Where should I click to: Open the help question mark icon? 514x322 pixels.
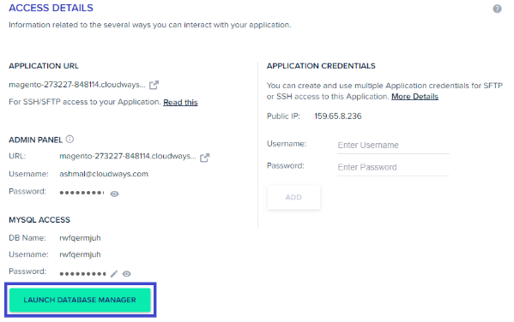(x=497, y=9)
